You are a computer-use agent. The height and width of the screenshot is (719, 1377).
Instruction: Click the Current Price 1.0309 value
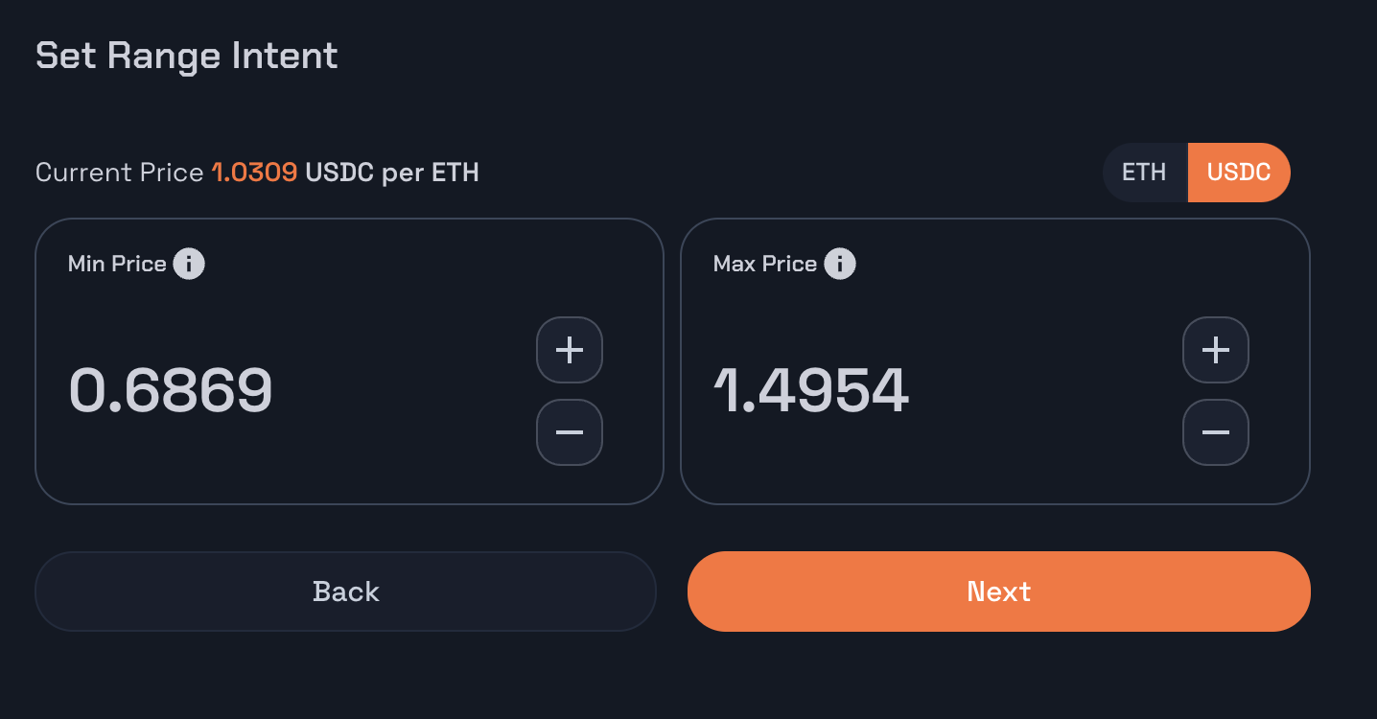pos(254,173)
